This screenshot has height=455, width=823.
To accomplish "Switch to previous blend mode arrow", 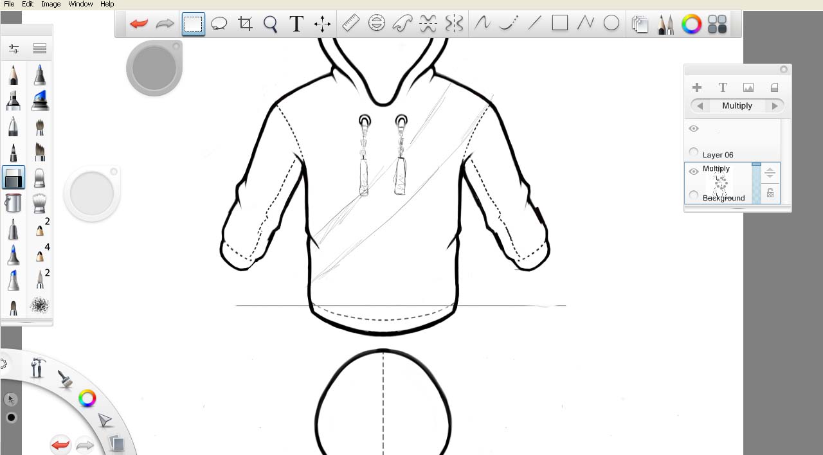I will click(x=700, y=105).
